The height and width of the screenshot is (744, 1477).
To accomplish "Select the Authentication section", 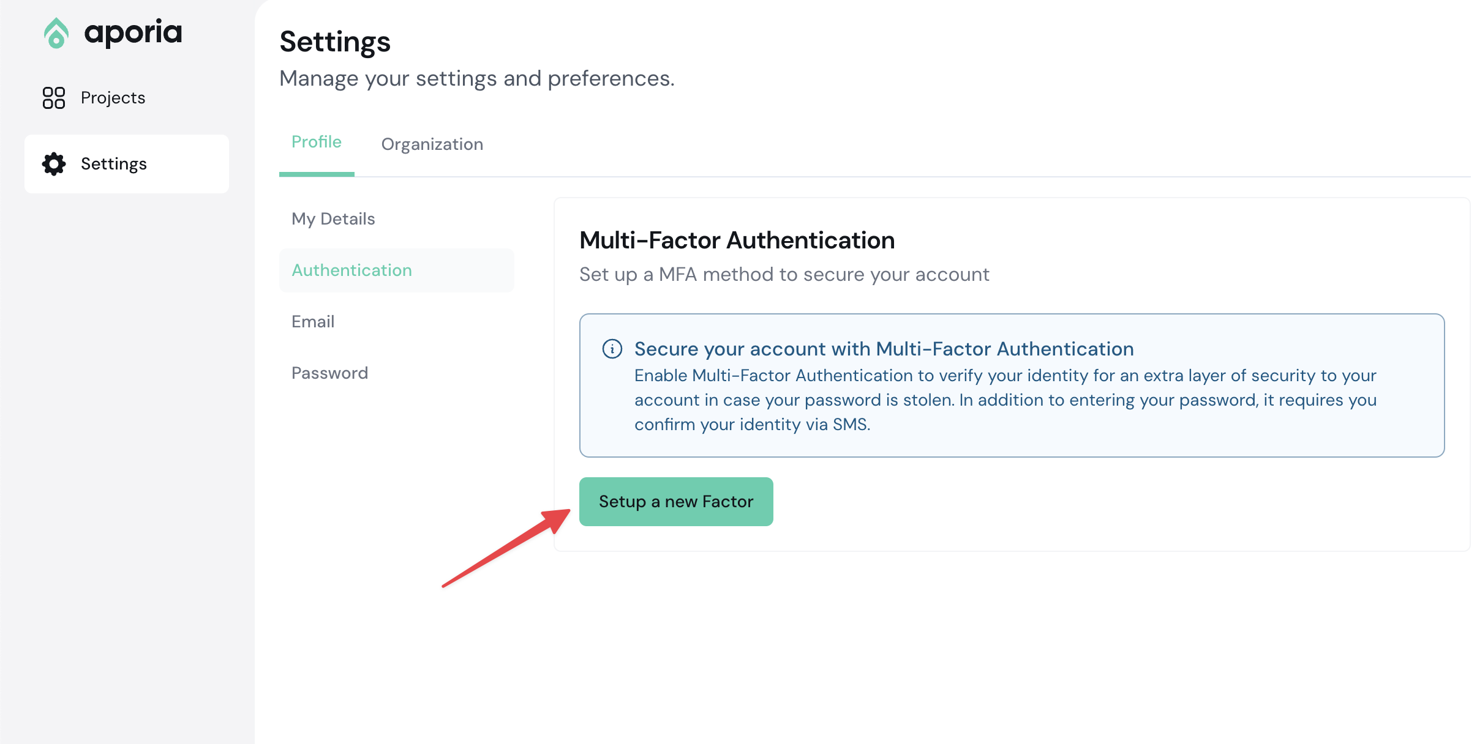I will 351,270.
